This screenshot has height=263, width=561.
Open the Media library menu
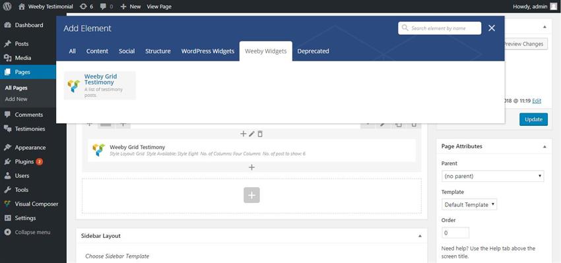[x=23, y=58]
